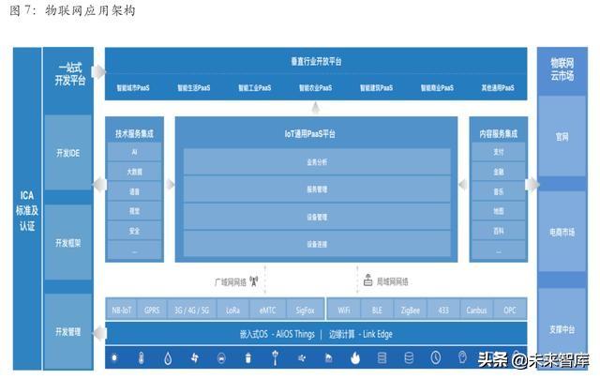Select the NB-IoT protocol box
The width and height of the screenshot is (600, 379).
[122, 308]
